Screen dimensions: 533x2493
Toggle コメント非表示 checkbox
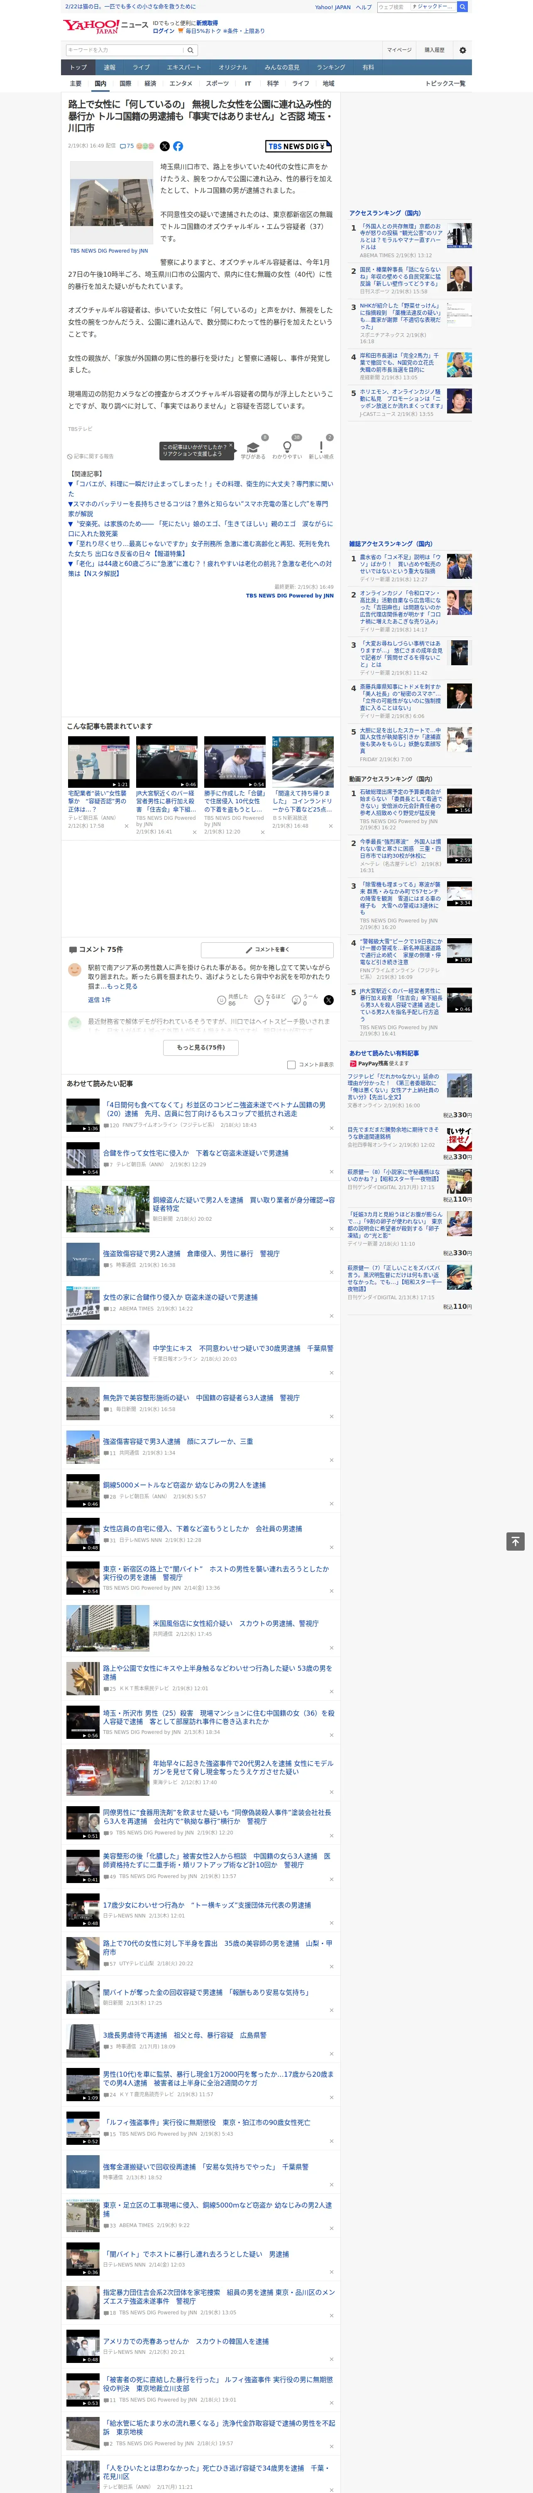coord(291,1065)
